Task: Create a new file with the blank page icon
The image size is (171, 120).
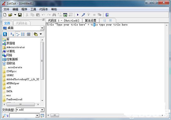Action: [x=5, y=15]
